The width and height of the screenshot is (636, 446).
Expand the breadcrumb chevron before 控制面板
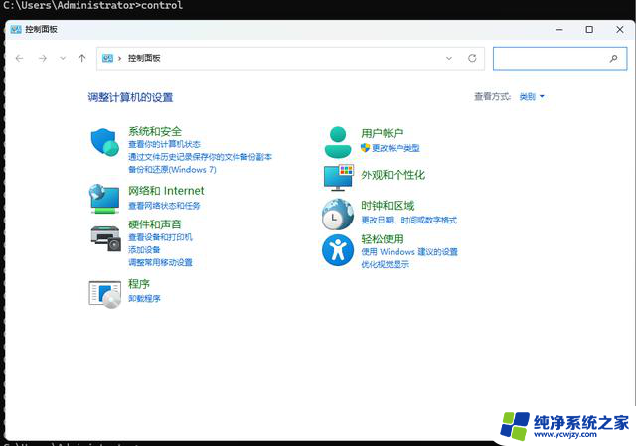tap(119, 58)
